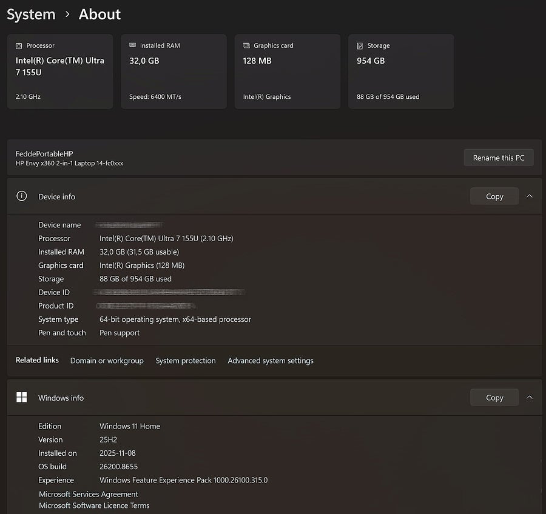This screenshot has height=514, width=546.
Task: Click the 2.10 GHz text in Processor card
Action: pos(28,97)
